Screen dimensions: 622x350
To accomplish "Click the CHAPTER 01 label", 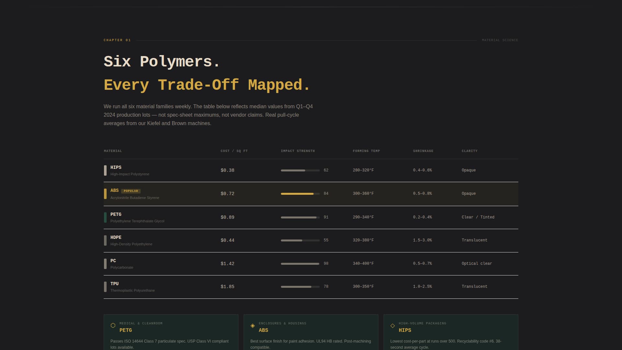I will (x=117, y=40).
